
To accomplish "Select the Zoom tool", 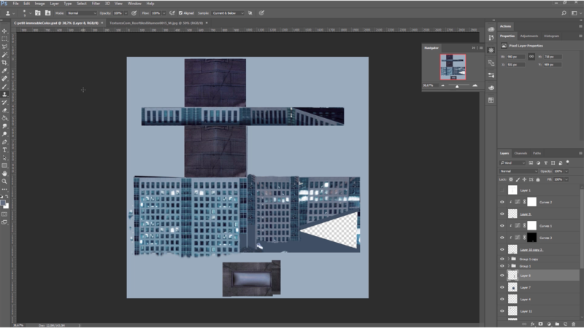I will 4,181.
